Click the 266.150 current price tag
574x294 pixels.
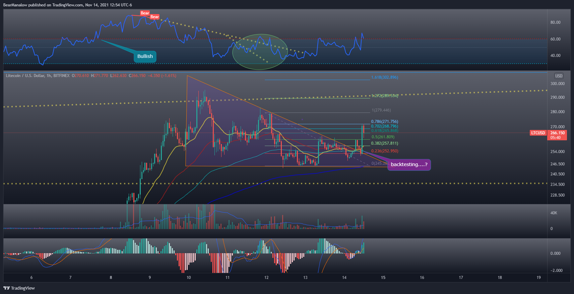click(x=558, y=133)
